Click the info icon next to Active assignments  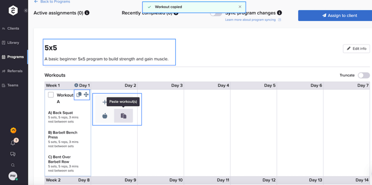click(x=87, y=13)
